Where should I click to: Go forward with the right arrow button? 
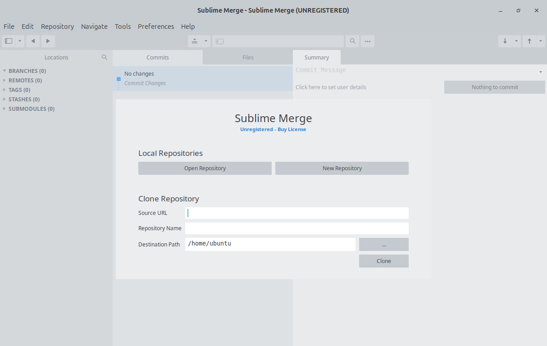[x=48, y=41]
